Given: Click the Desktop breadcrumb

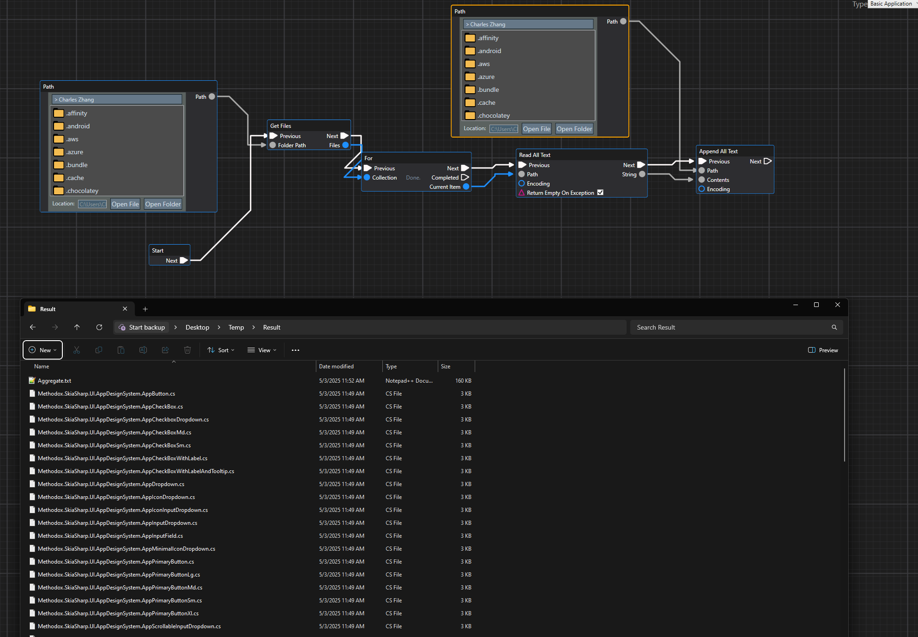Looking at the screenshot, I should (197, 327).
